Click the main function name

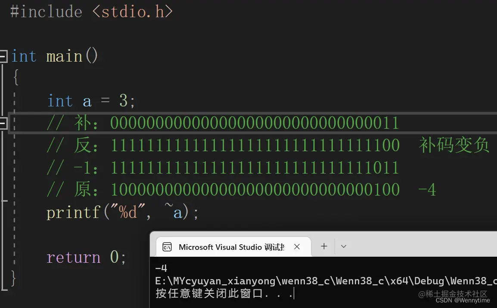point(64,56)
